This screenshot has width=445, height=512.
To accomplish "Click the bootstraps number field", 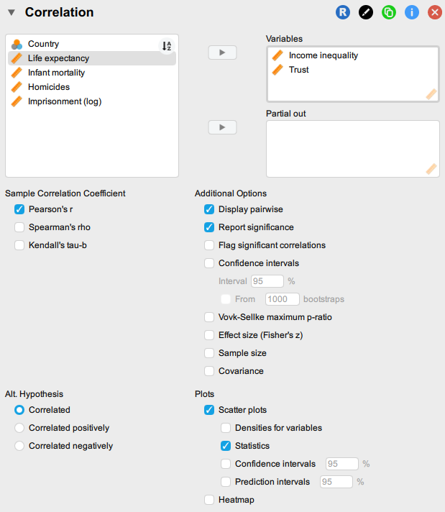I will coord(282,299).
